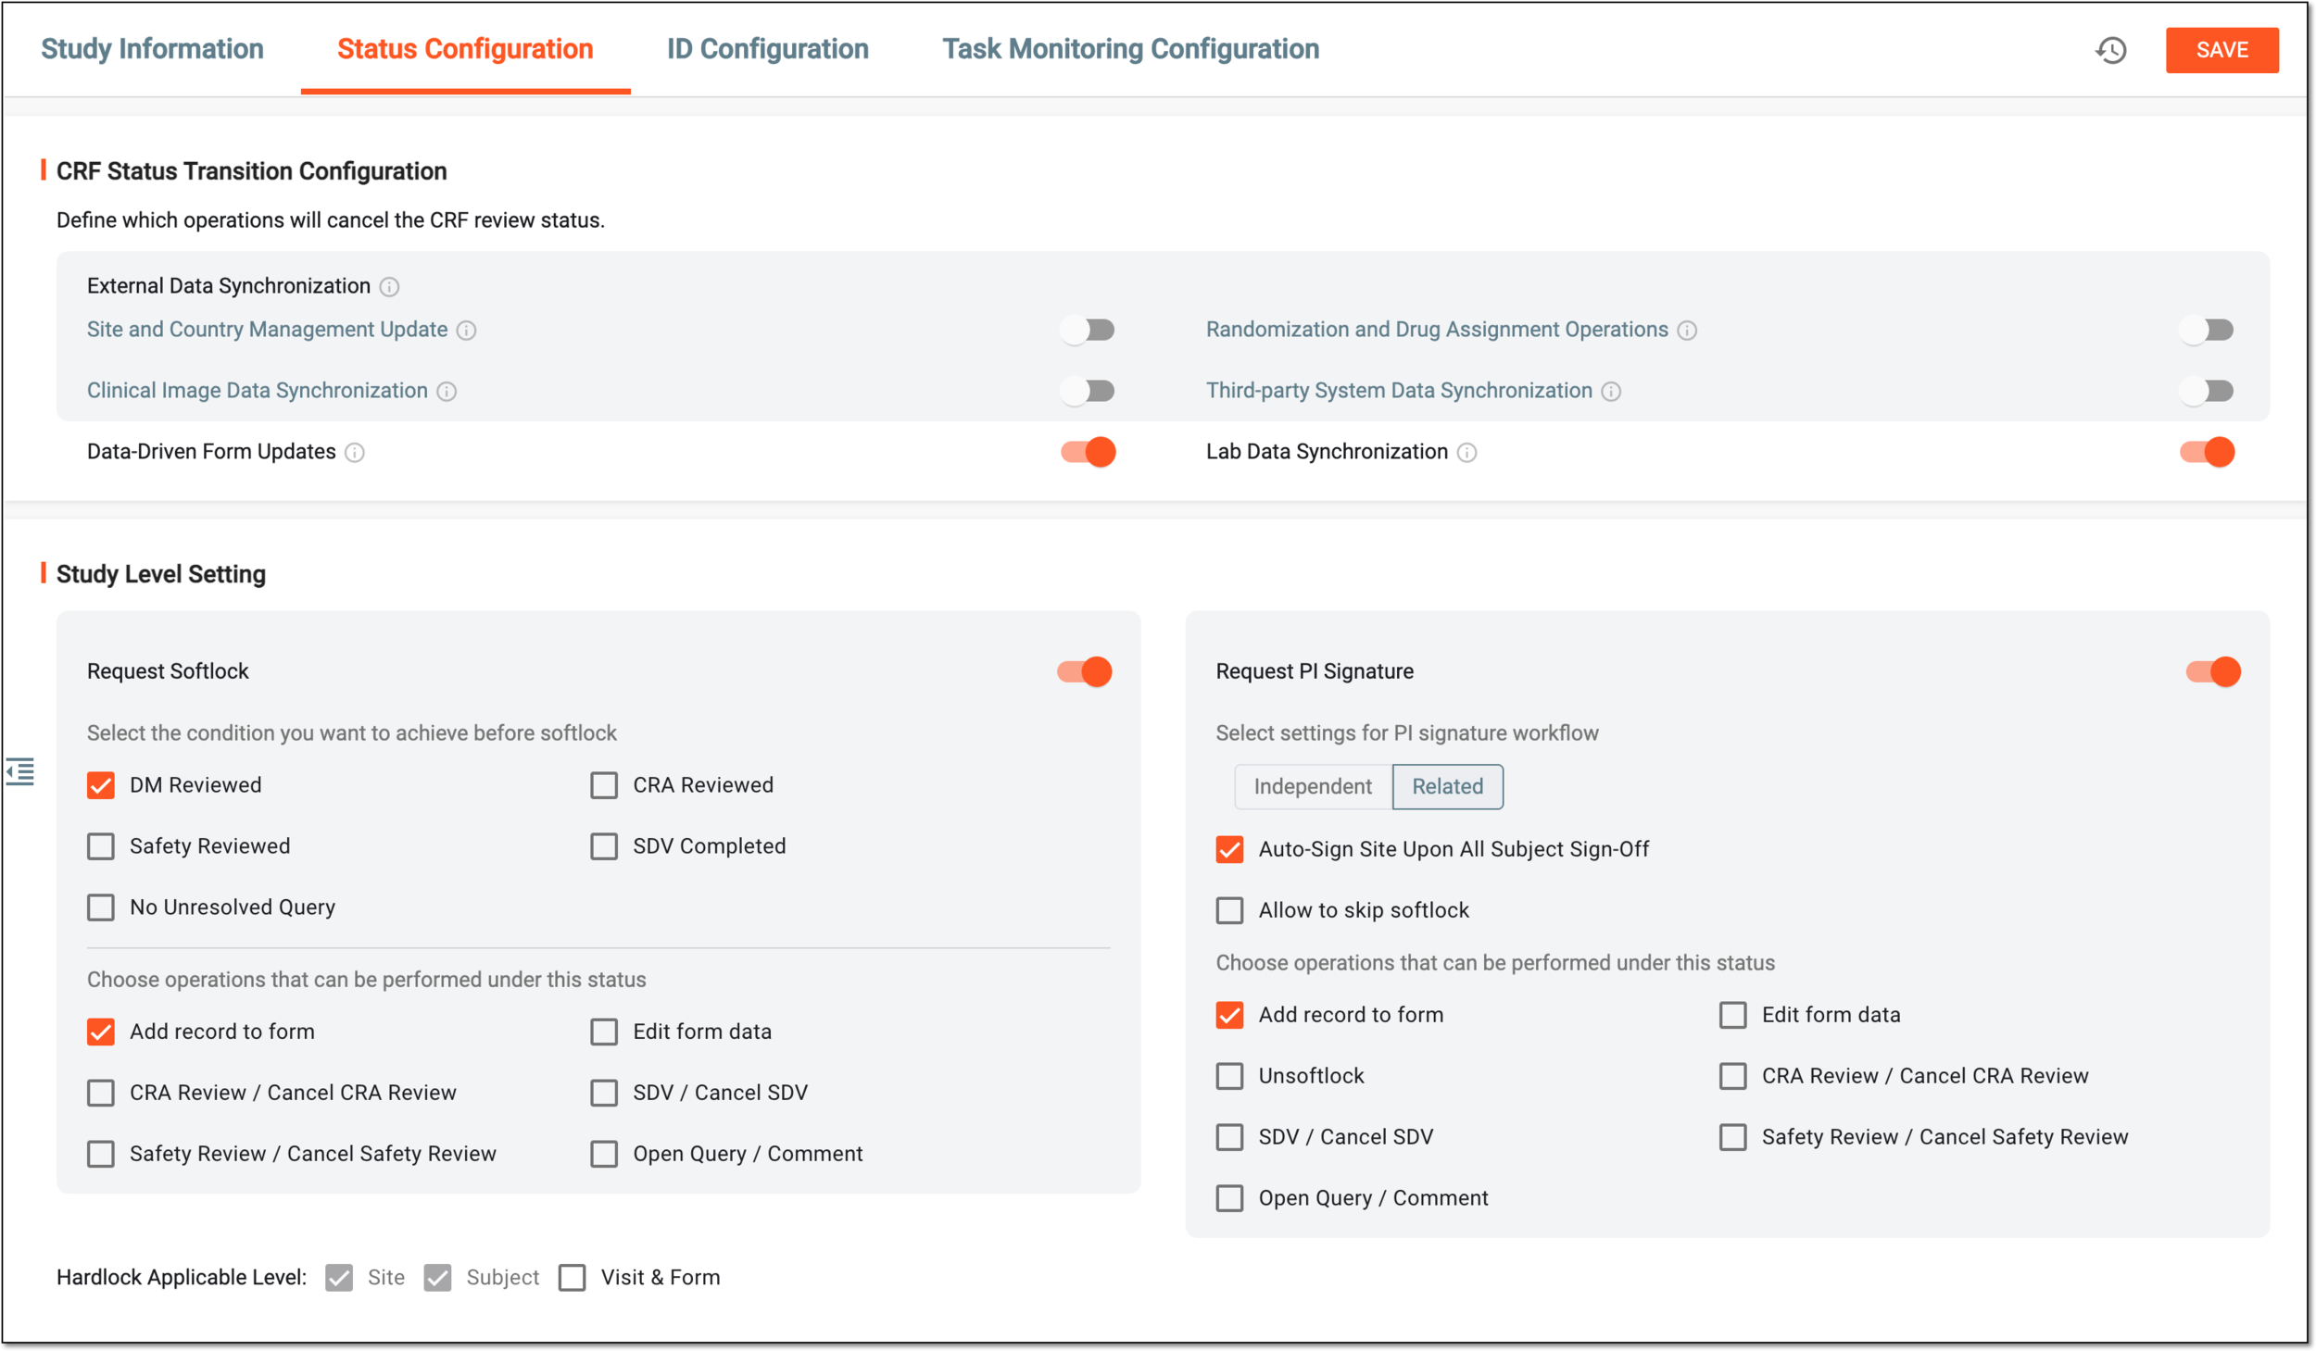This screenshot has width=2316, height=1351.
Task: Click the Site hardlock level checkbox
Action: [339, 1278]
